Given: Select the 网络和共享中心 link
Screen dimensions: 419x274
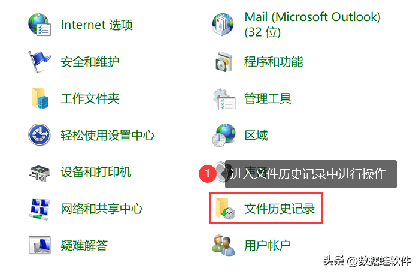Looking at the screenshot, I should [x=102, y=209].
